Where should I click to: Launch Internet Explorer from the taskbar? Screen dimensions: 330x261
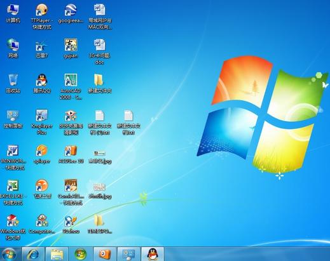point(33,254)
